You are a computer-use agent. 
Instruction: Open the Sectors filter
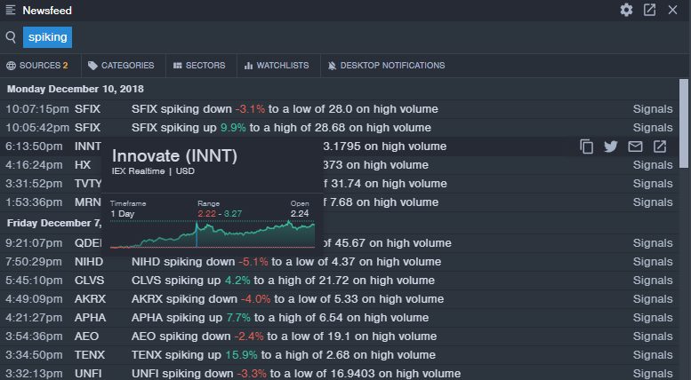pos(200,66)
